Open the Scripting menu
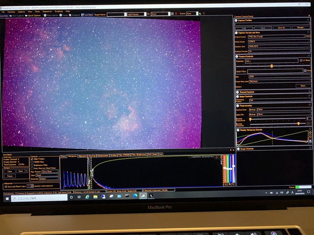 coord(59,11)
